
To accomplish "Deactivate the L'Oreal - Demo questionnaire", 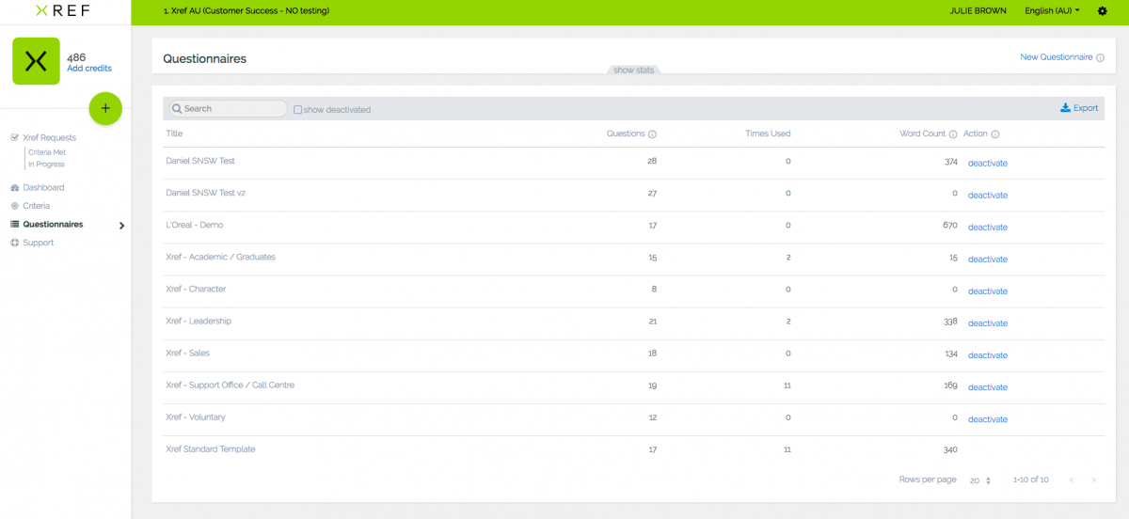I will pos(987,228).
